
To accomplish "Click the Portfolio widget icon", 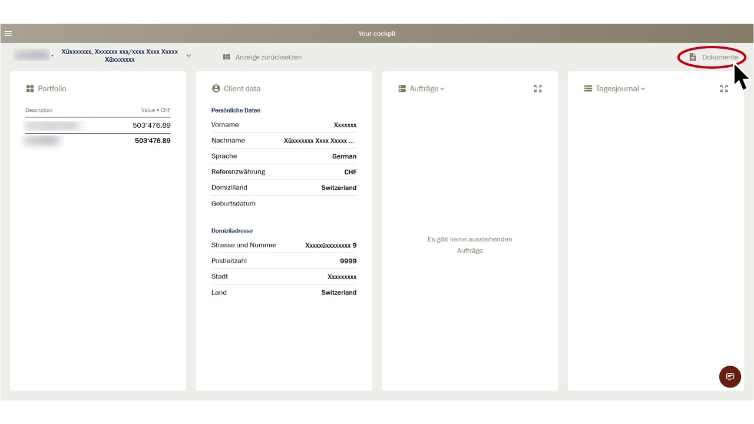I will (x=30, y=88).
